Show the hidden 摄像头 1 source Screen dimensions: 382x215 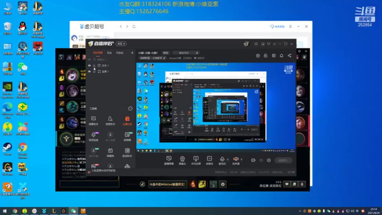click(x=89, y=59)
